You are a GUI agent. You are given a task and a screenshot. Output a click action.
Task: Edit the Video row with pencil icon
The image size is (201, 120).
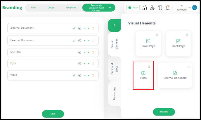74,75
